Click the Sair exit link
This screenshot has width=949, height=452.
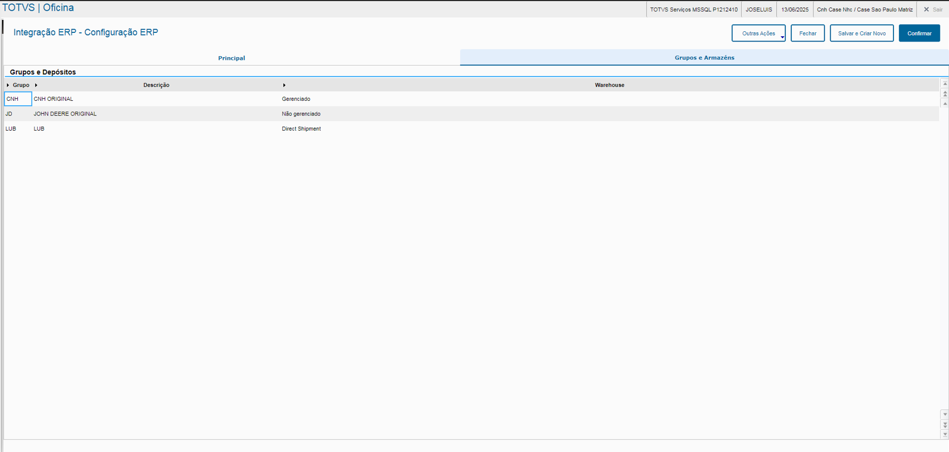(938, 10)
